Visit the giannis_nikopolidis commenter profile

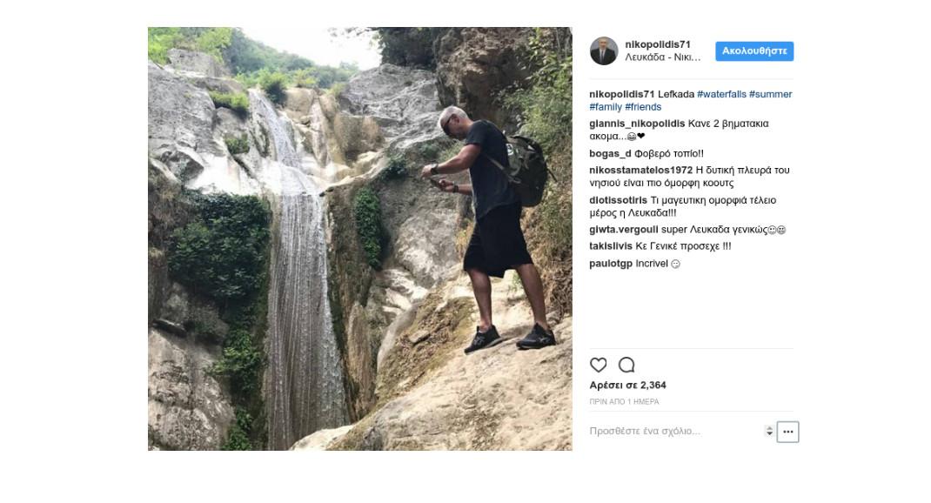pyautogui.click(x=637, y=124)
